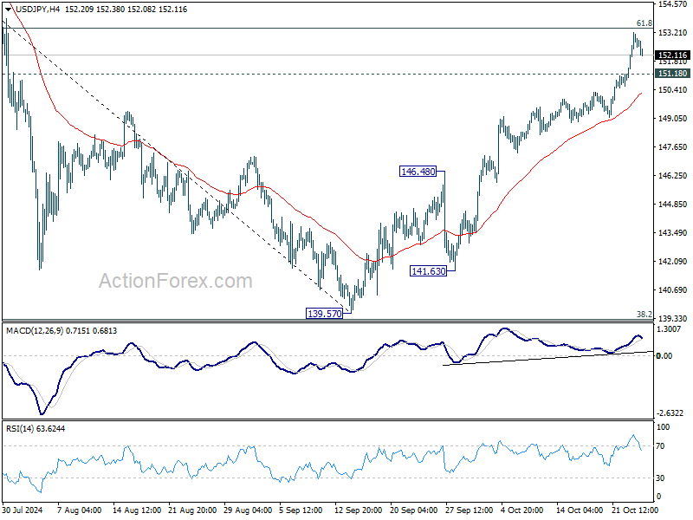Click the 20 Sep 04:00 time label
The image size is (693, 520).
click(414, 510)
